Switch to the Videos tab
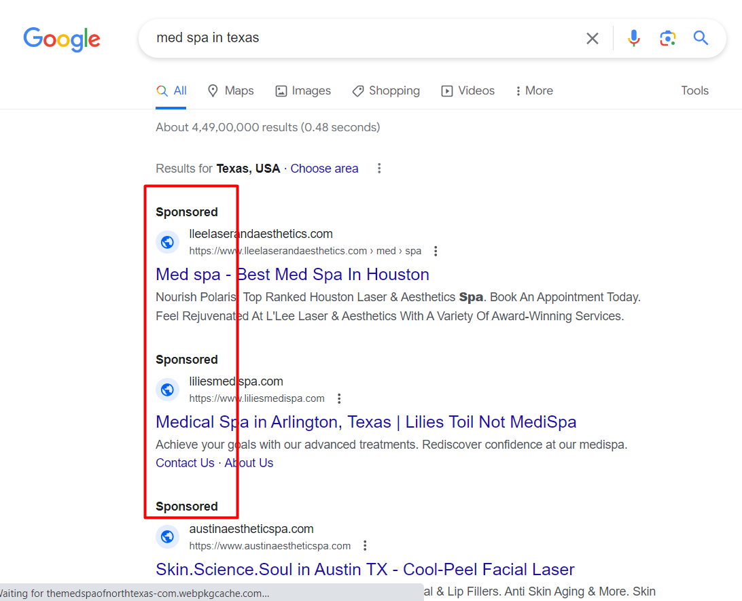The width and height of the screenshot is (742, 601). (x=467, y=90)
